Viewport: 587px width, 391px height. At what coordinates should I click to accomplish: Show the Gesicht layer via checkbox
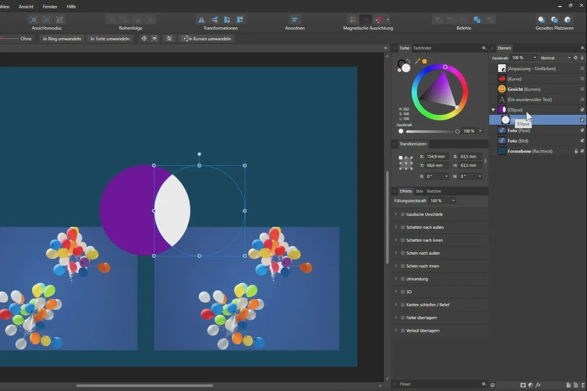[582, 89]
